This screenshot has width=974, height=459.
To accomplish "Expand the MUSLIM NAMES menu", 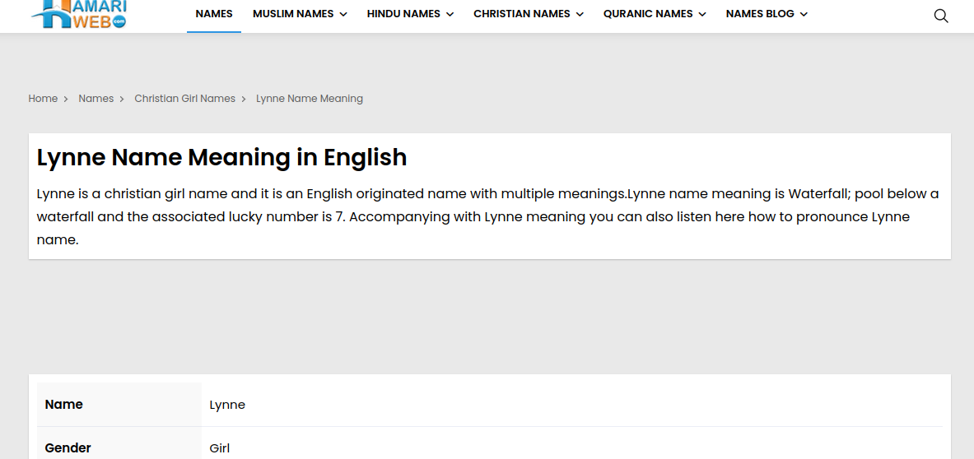I will pos(300,14).
